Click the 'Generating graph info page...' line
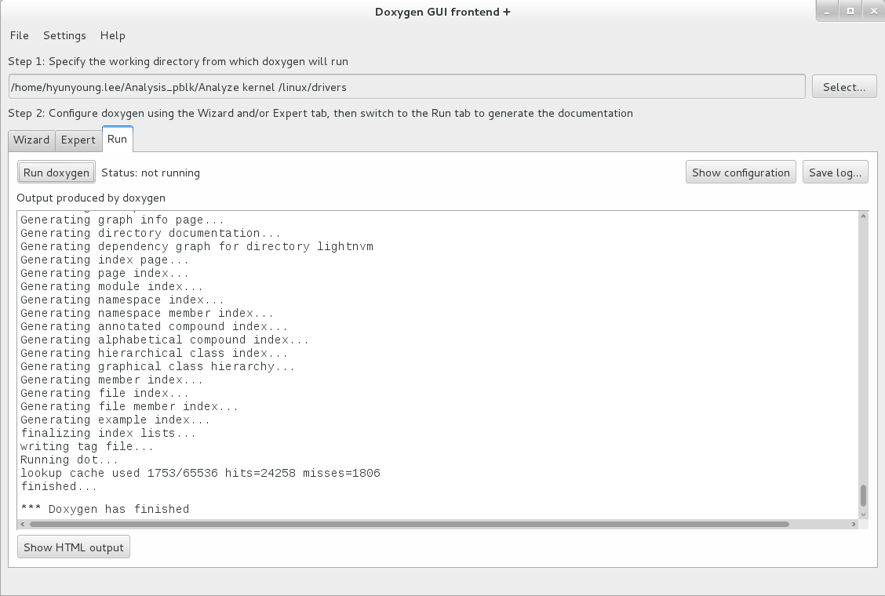This screenshot has width=885, height=596. [x=122, y=220]
